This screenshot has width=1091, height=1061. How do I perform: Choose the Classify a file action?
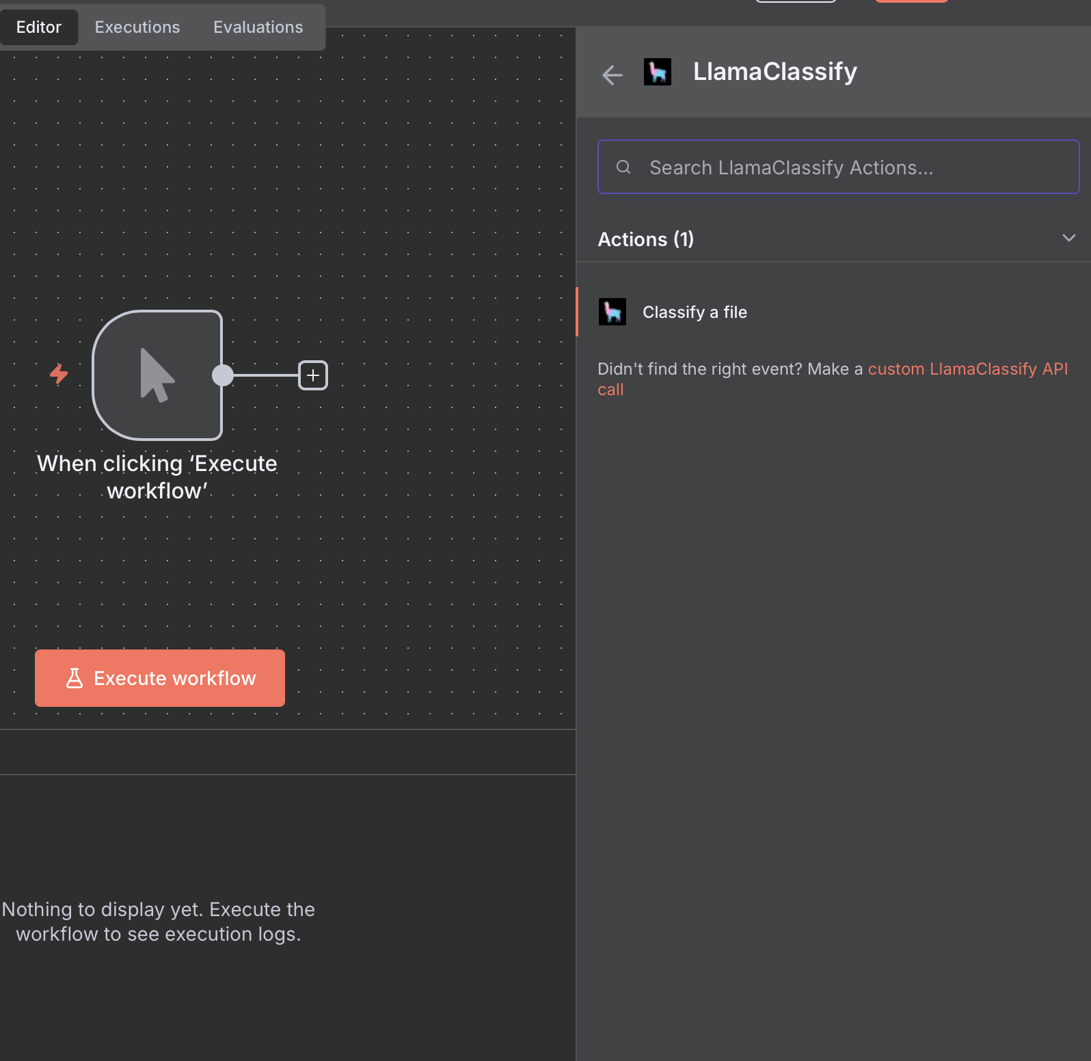(695, 312)
